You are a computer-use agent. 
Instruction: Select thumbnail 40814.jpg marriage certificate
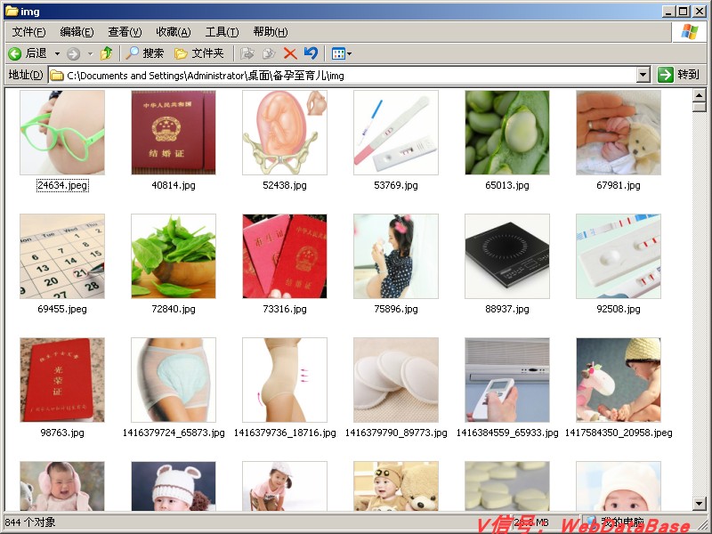tap(174, 132)
